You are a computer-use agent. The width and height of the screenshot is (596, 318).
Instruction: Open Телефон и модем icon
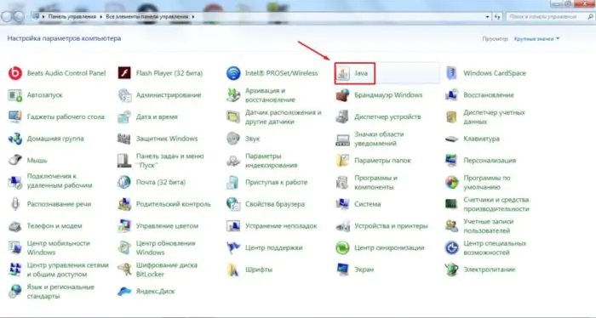coord(15,226)
